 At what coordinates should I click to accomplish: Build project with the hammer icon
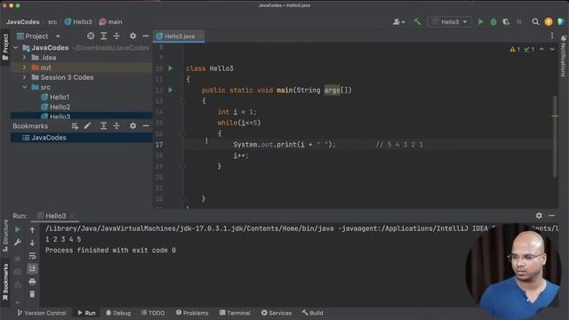pos(417,21)
